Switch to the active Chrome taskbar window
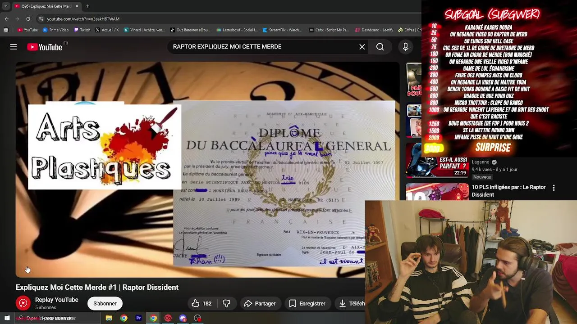Viewport: 577px width, 324px height. (153, 318)
